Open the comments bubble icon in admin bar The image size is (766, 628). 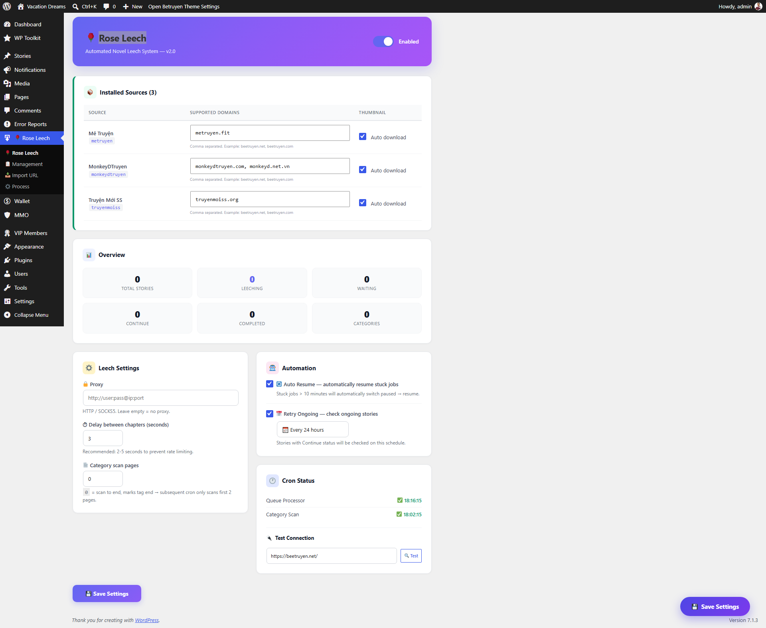106,6
